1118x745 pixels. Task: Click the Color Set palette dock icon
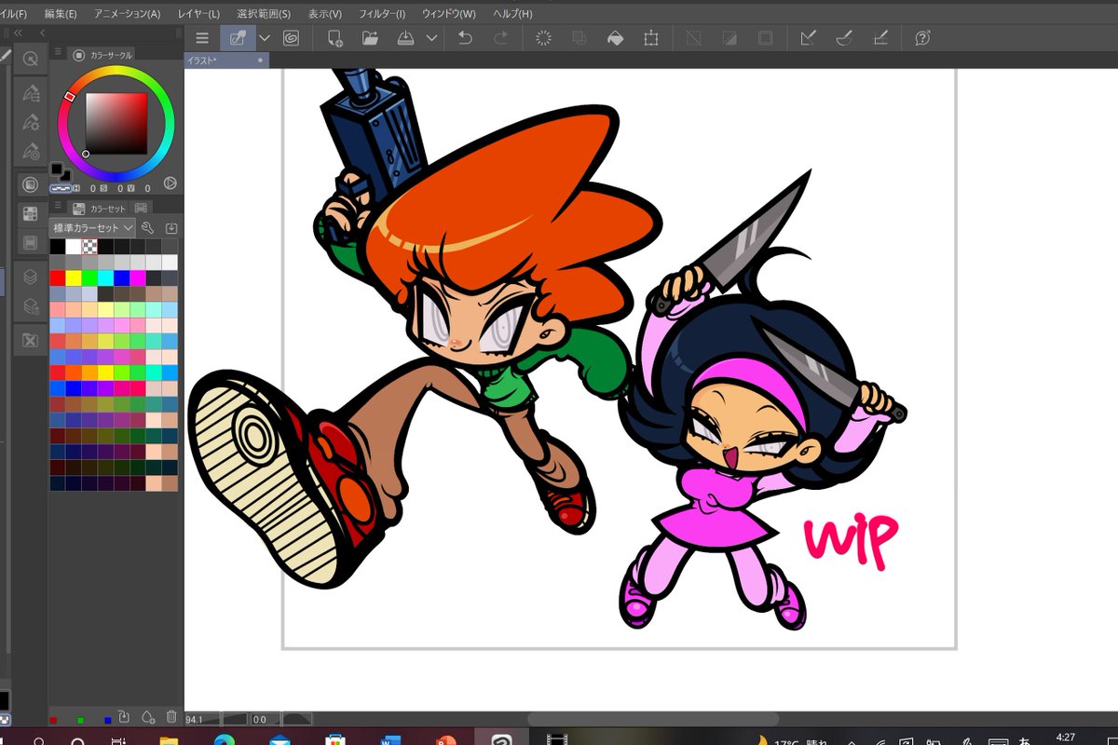[x=30, y=213]
